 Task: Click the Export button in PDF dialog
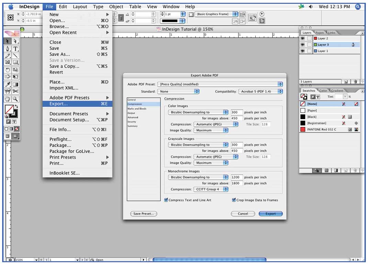pyautogui.click(x=271, y=214)
